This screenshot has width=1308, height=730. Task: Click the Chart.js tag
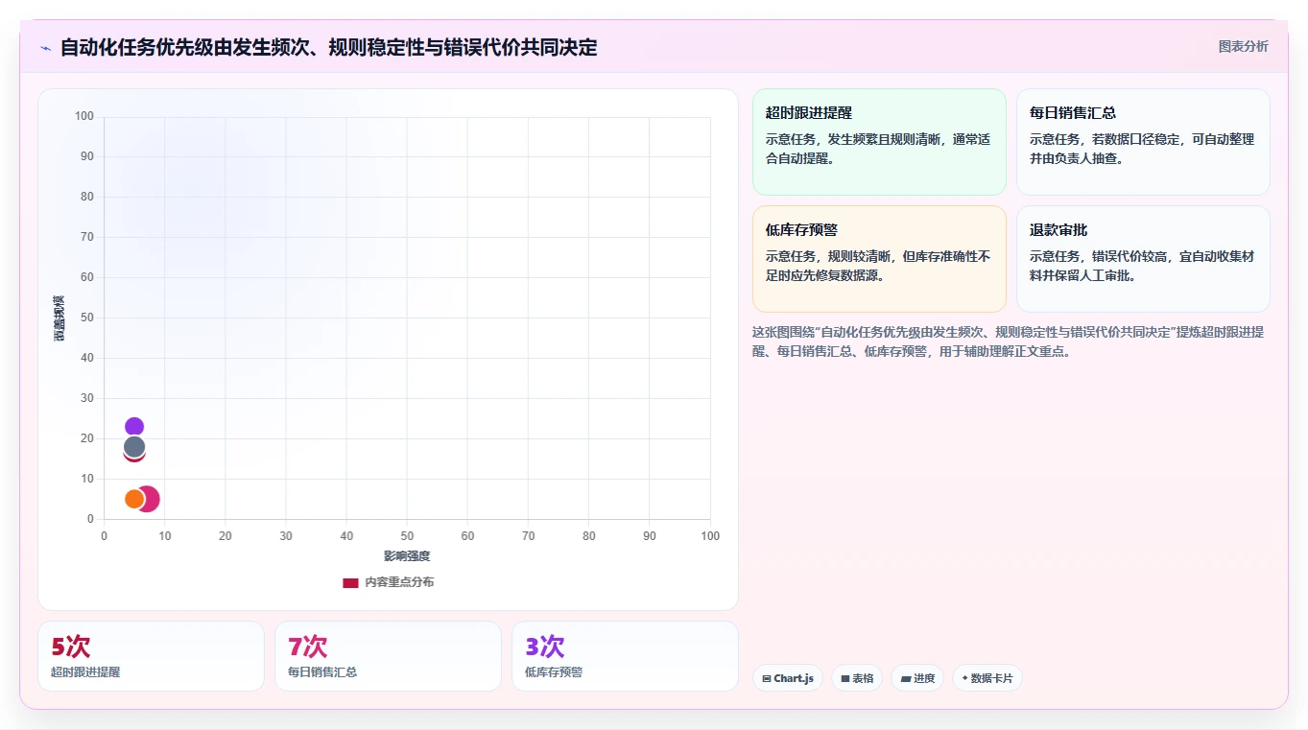pyautogui.click(x=788, y=678)
